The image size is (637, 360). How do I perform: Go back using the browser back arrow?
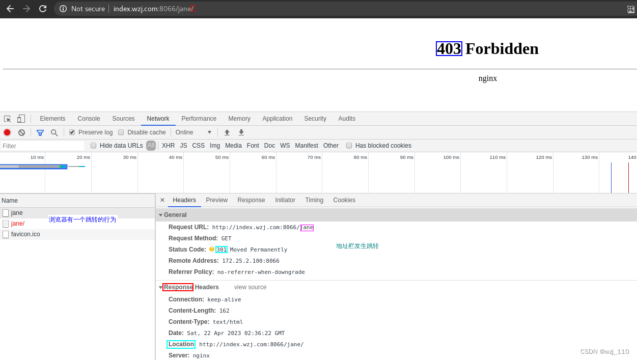10,9
